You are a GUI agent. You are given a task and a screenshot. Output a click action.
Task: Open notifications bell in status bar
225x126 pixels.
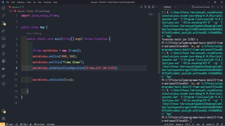(x=222, y=124)
